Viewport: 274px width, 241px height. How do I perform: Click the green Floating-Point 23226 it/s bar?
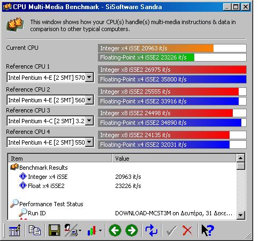172,57
